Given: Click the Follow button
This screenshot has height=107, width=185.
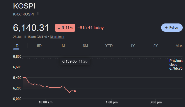Looking at the screenshot, I should coord(172,28).
